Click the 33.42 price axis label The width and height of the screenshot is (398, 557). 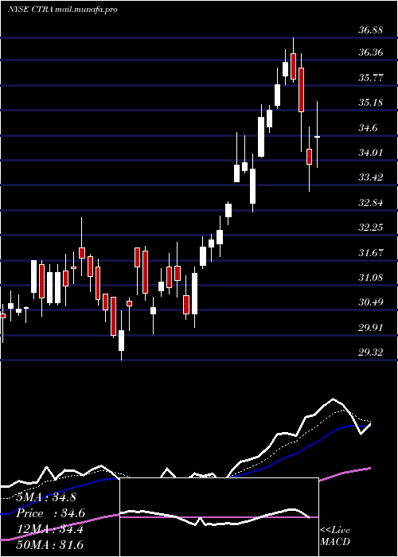point(370,177)
